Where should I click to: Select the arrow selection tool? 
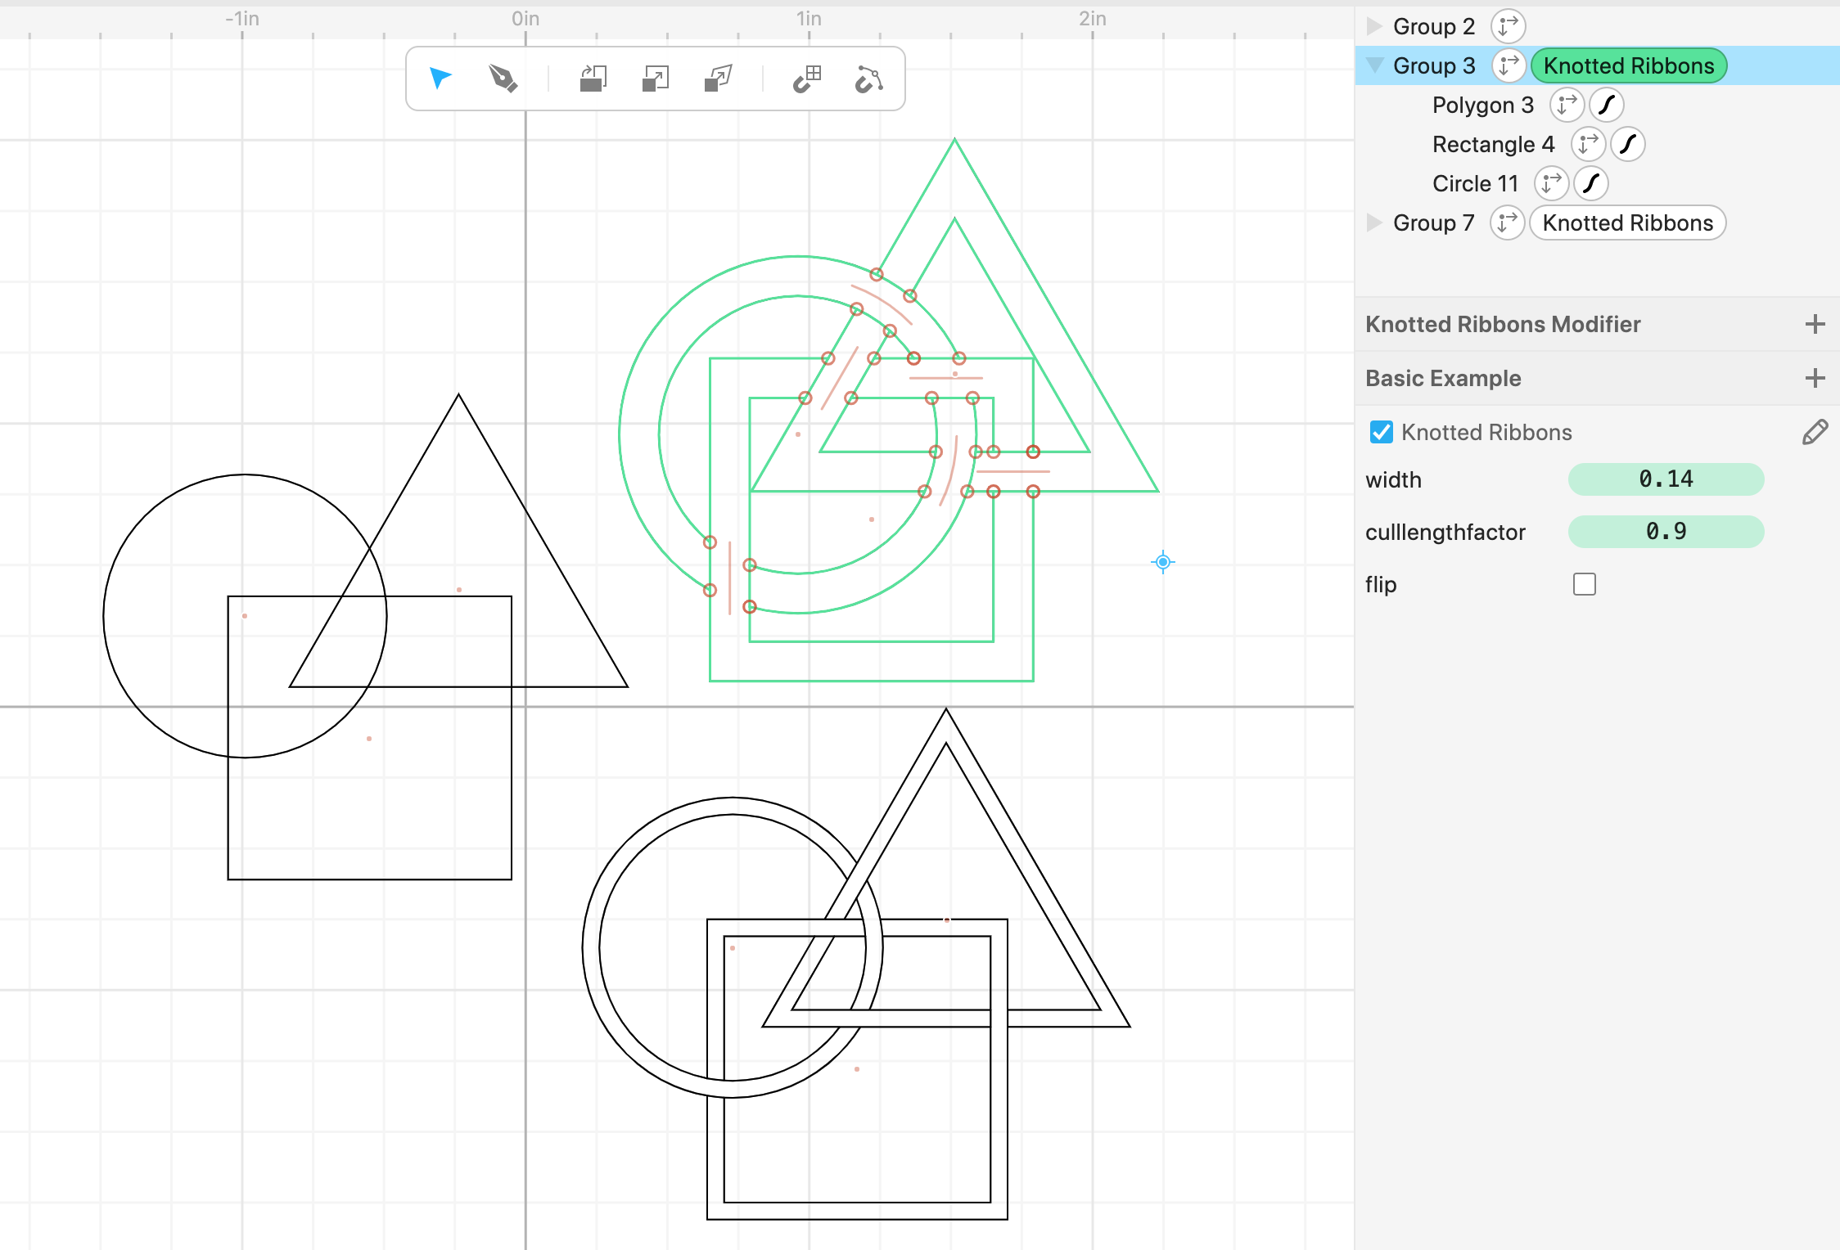pos(440,79)
